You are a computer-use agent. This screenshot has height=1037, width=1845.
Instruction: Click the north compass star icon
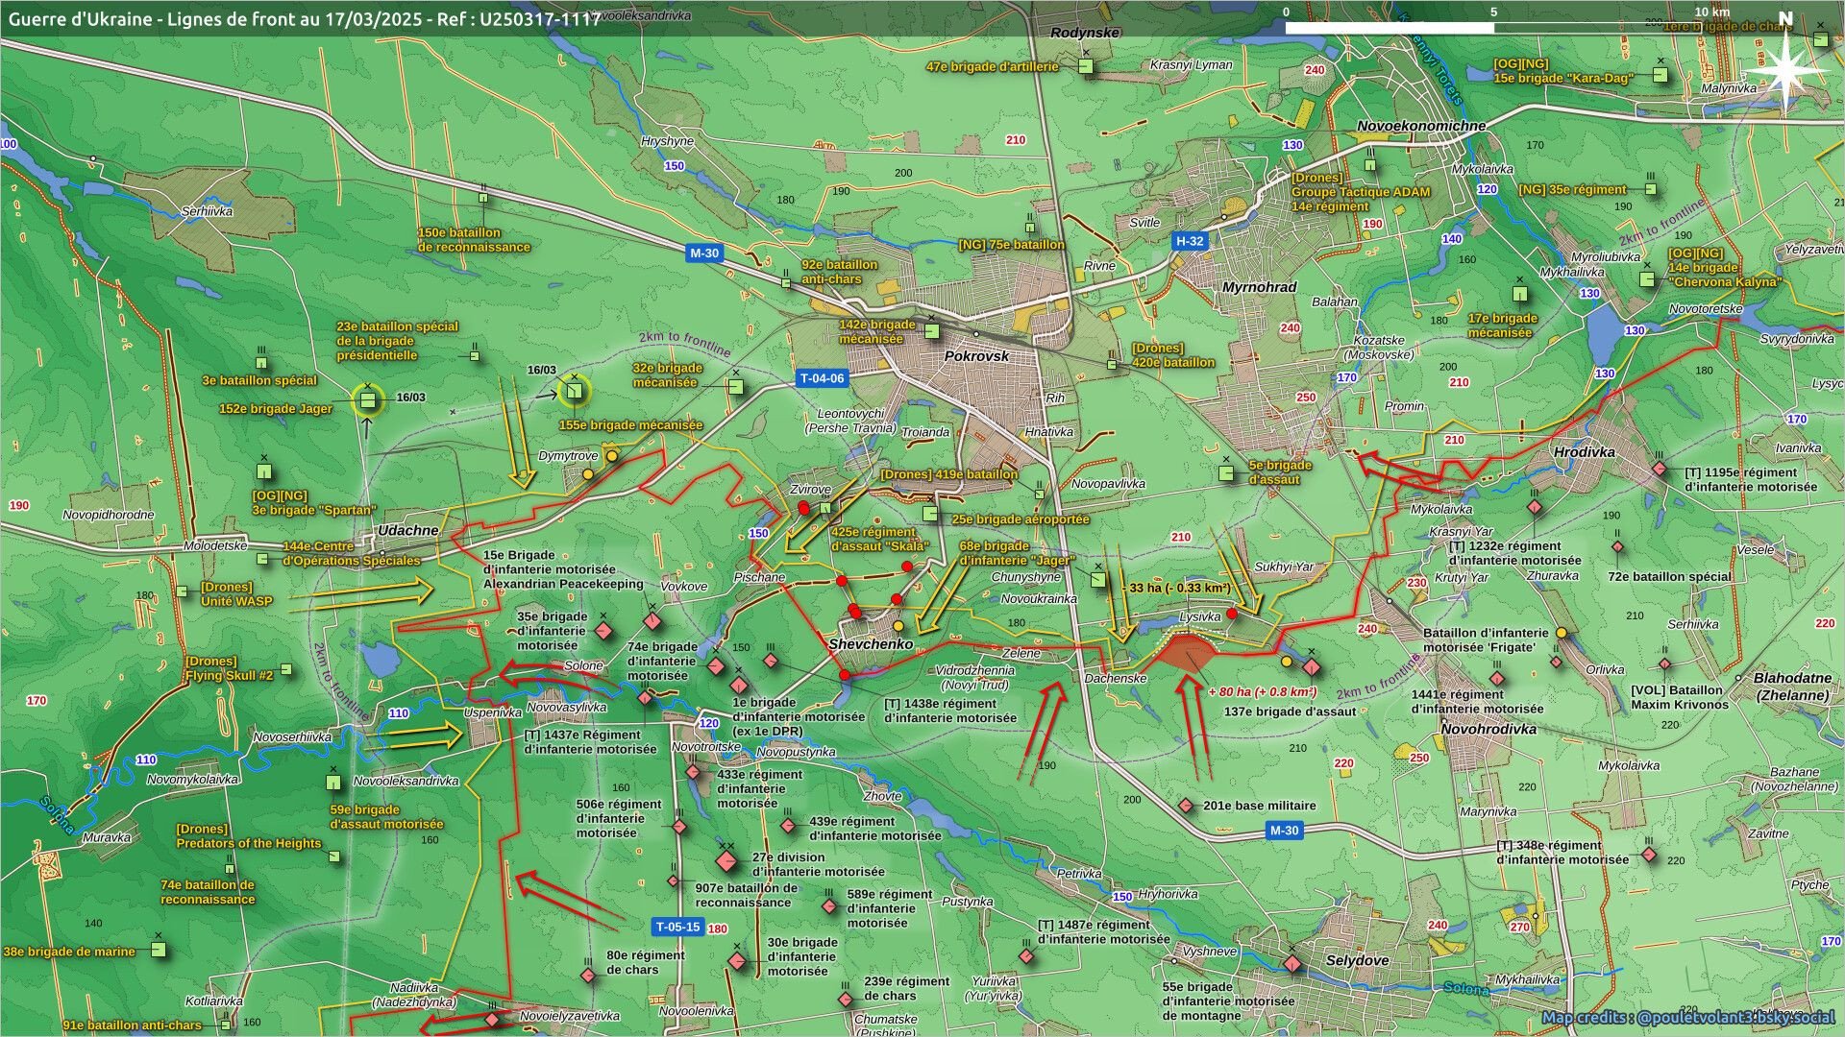[1785, 72]
